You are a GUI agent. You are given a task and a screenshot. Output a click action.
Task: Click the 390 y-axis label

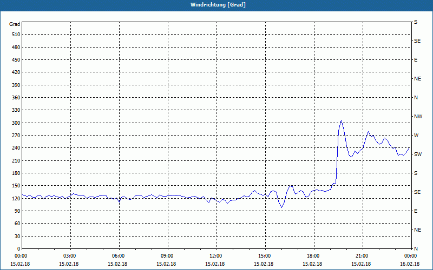click(x=16, y=85)
